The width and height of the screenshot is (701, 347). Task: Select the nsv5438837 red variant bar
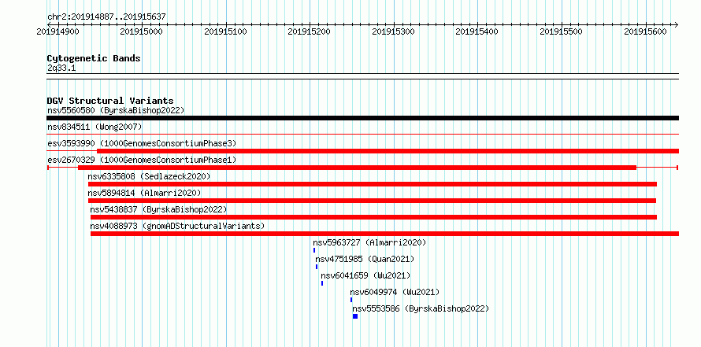pyautogui.click(x=374, y=217)
